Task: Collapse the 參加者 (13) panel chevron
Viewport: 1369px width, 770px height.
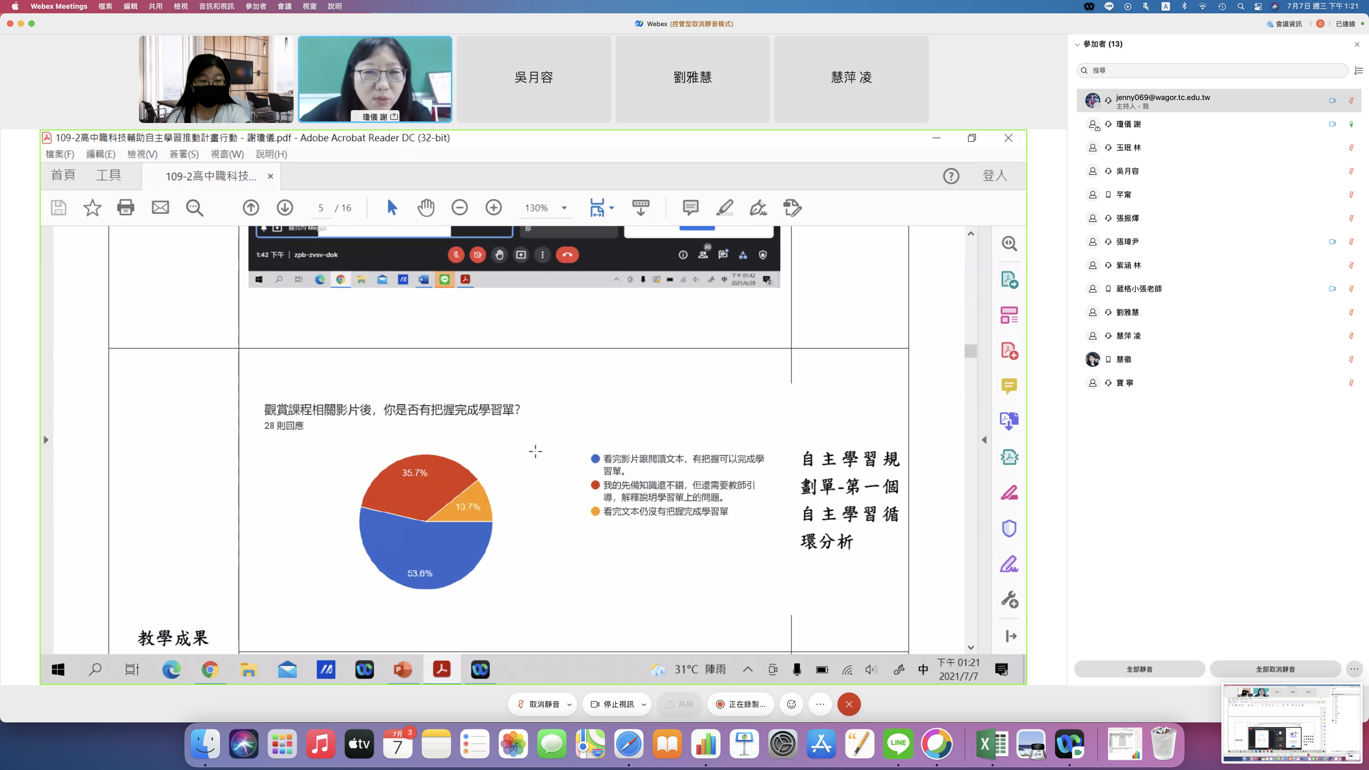Action: pyautogui.click(x=1078, y=44)
